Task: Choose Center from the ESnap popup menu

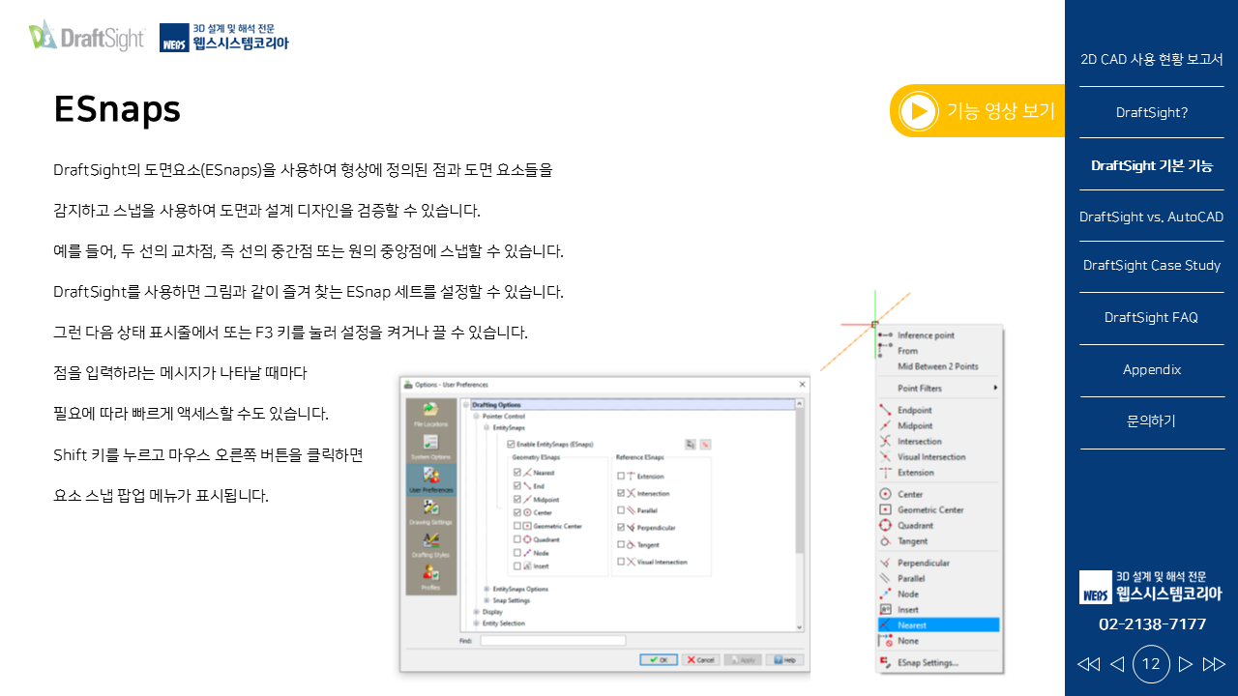Action: click(938, 494)
